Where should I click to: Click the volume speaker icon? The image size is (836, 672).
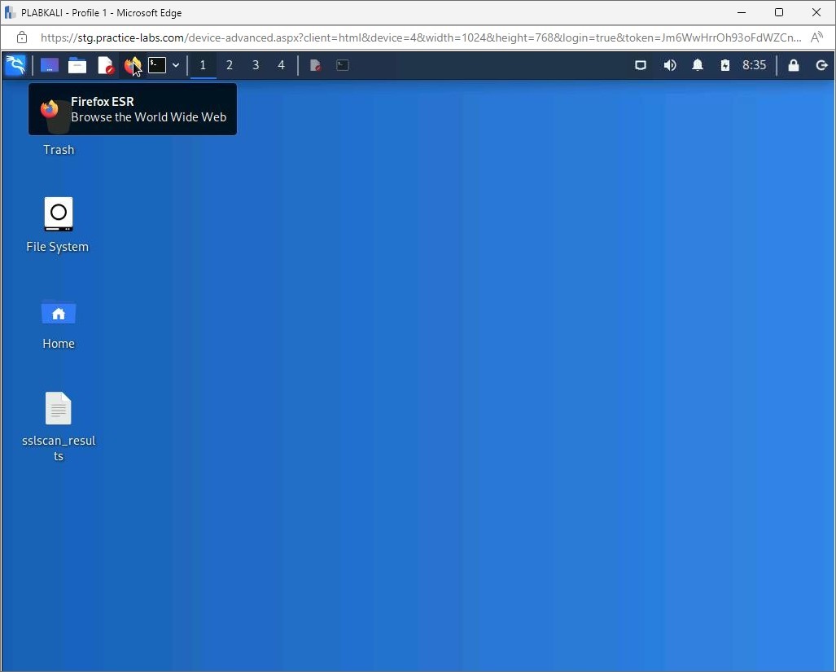pos(670,65)
